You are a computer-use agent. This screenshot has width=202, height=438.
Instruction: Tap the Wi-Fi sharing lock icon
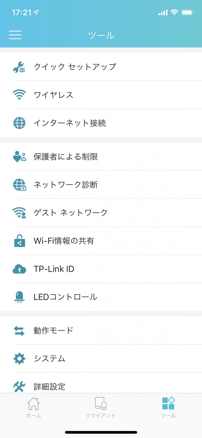19,241
